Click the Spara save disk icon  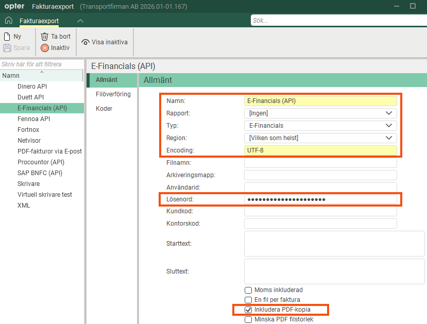pos(7,48)
